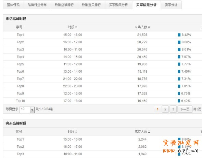Viewport: 202px width, 158px height.
Task: Select time slot 13:00 - 14:00
Action: click(x=73, y=71)
